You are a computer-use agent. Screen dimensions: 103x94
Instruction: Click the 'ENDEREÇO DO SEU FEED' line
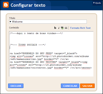tap(44, 54)
